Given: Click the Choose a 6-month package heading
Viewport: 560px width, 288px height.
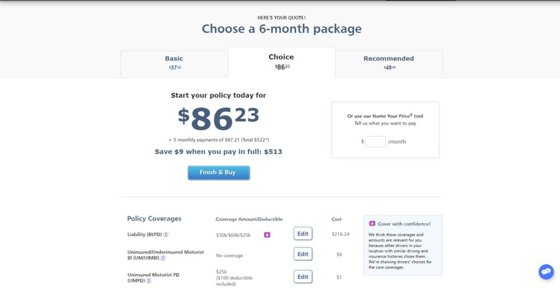Looking at the screenshot, I should pyautogui.click(x=281, y=29).
